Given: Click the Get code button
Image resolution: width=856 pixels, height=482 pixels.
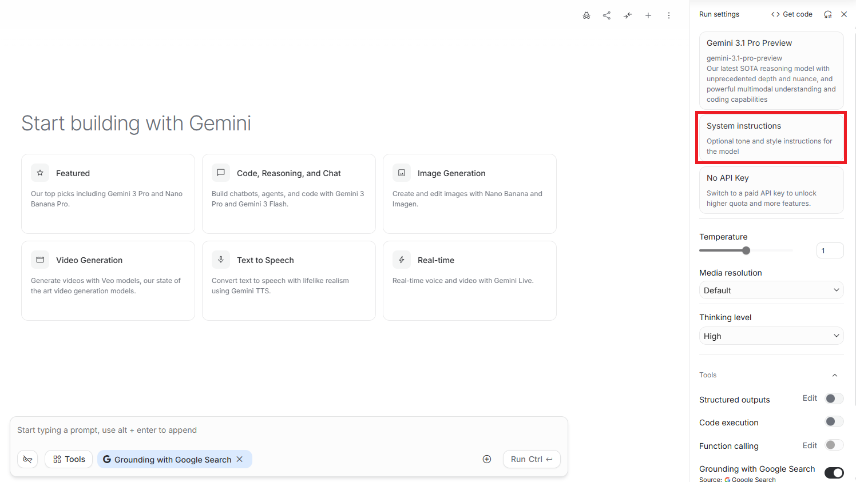Looking at the screenshot, I should [x=792, y=14].
